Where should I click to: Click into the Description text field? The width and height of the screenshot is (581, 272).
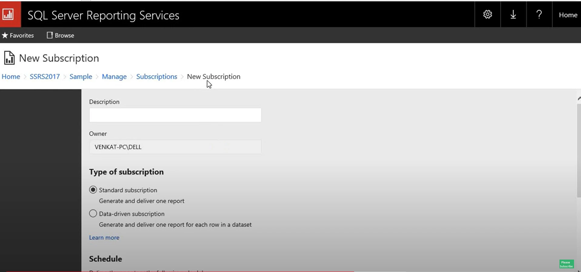pos(175,115)
